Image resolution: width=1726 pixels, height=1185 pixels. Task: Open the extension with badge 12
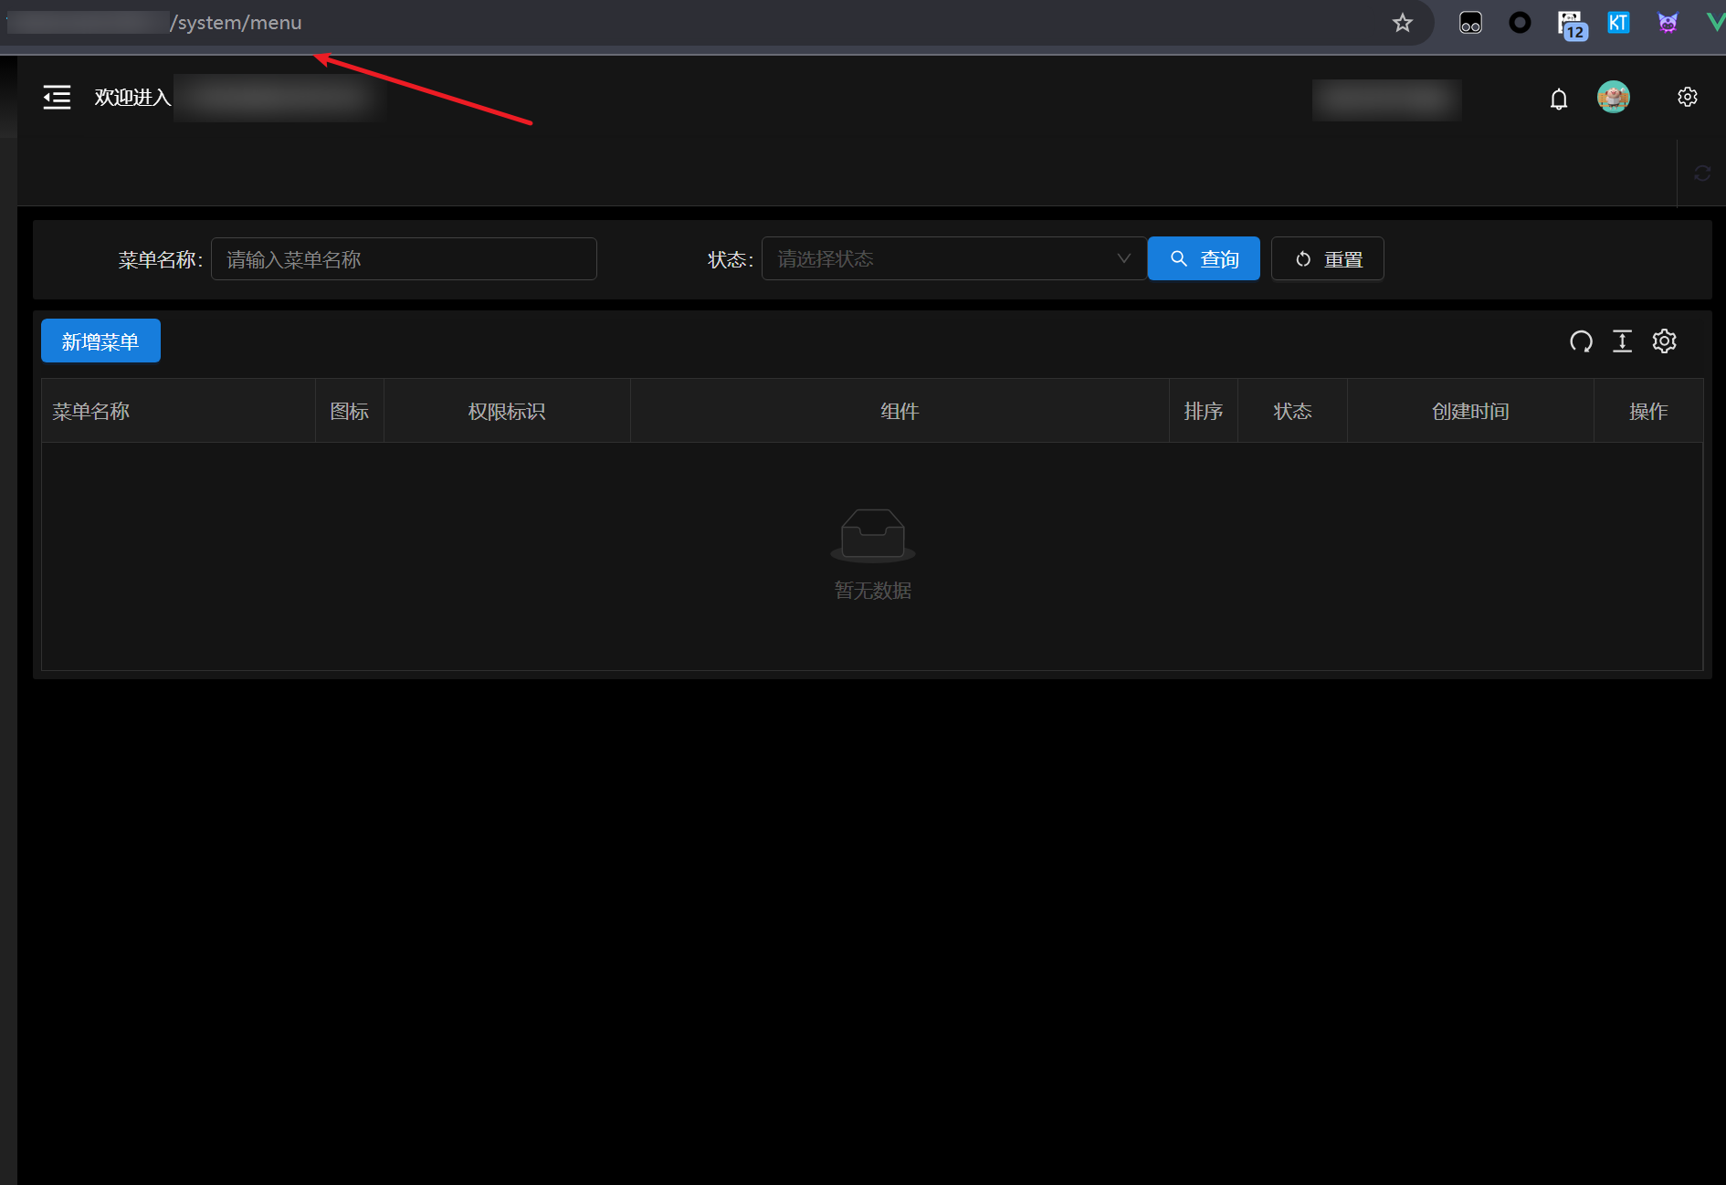tap(1570, 24)
